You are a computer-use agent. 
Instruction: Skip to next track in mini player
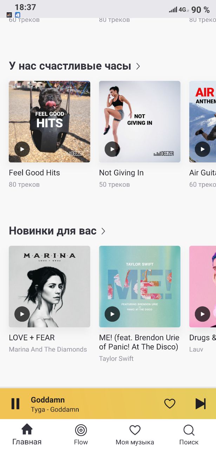tap(201, 404)
